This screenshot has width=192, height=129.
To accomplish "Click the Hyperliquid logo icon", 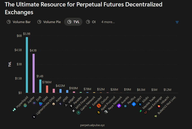I will click(x=14, y=110).
